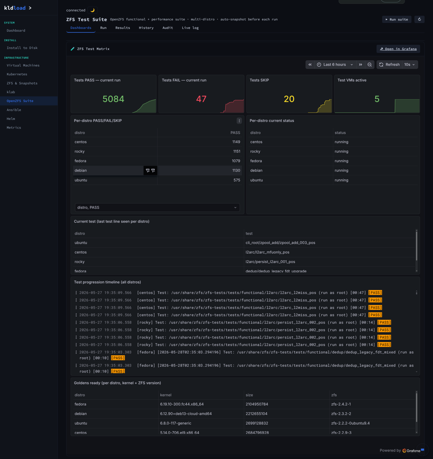Click l2arc/l2arc_mfuonly_pos test cell
Image resolution: width=433 pixels, height=459 pixels.
(268, 252)
